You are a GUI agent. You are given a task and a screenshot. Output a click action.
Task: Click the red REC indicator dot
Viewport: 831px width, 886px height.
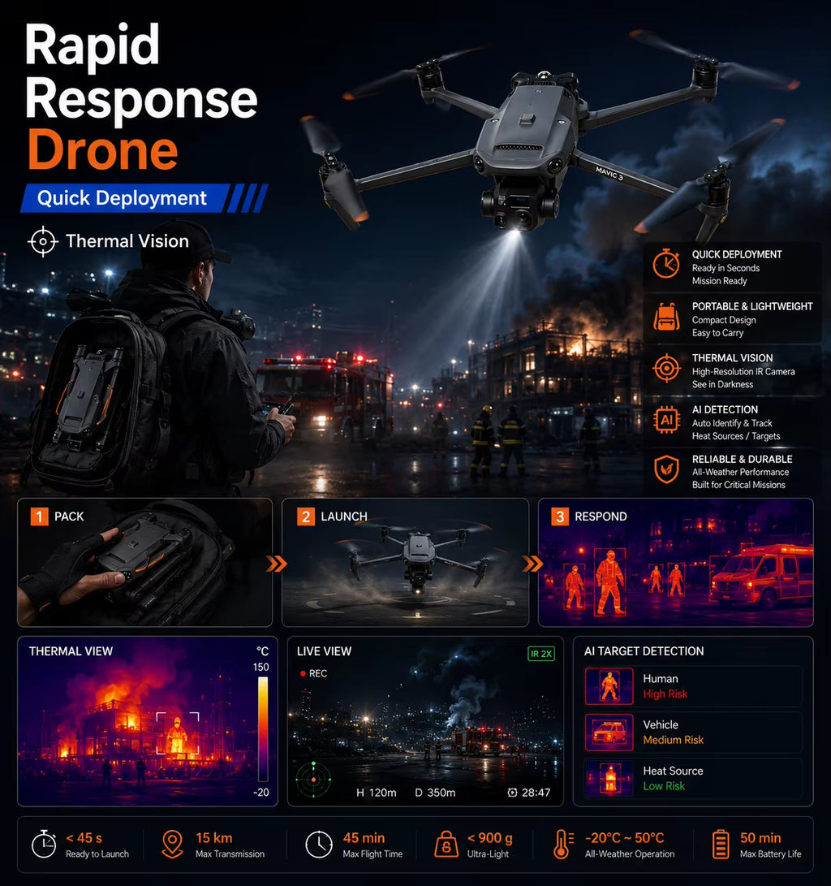304,673
